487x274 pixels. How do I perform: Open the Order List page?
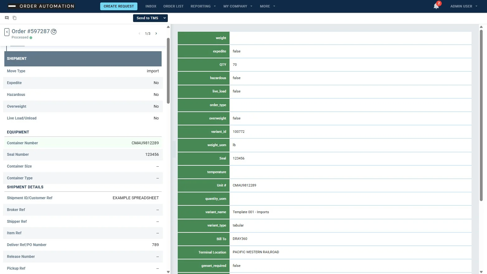173,6
